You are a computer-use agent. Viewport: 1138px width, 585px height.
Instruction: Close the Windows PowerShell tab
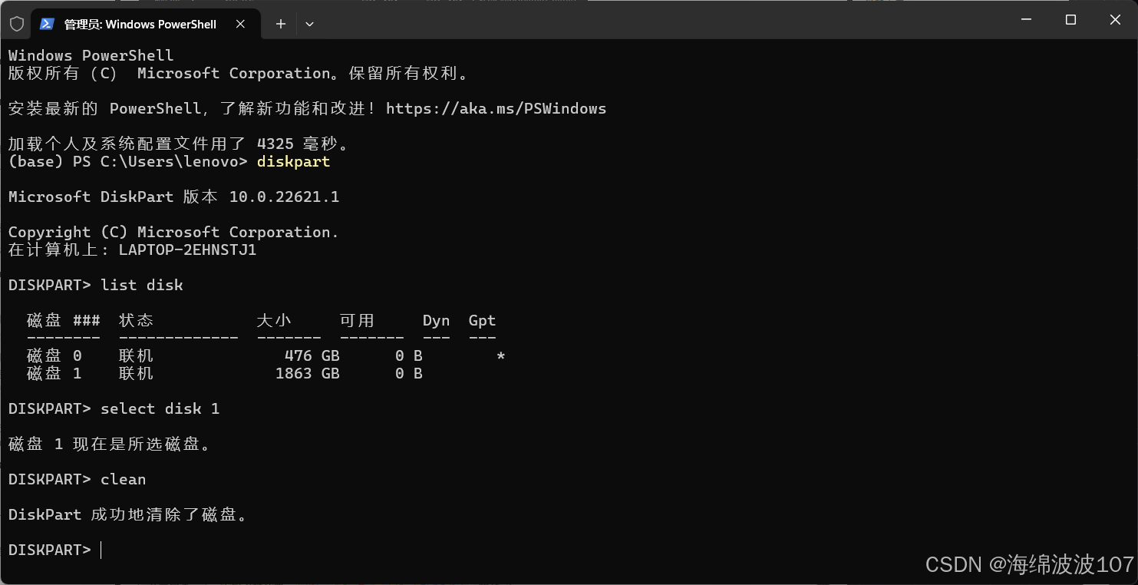pos(240,24)
